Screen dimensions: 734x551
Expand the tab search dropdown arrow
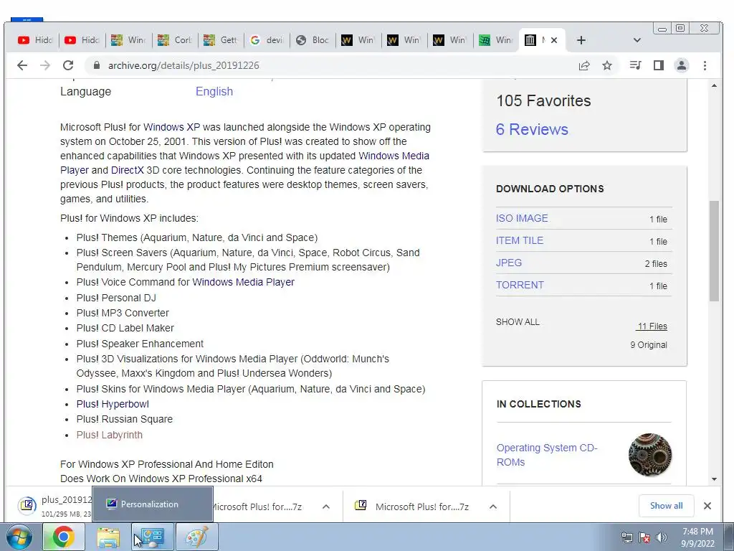(x=637, y=40)
